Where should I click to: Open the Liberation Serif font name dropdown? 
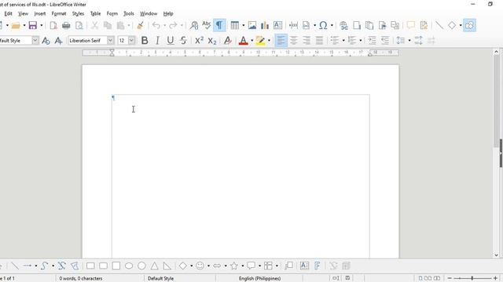click(x=110, y=41)
